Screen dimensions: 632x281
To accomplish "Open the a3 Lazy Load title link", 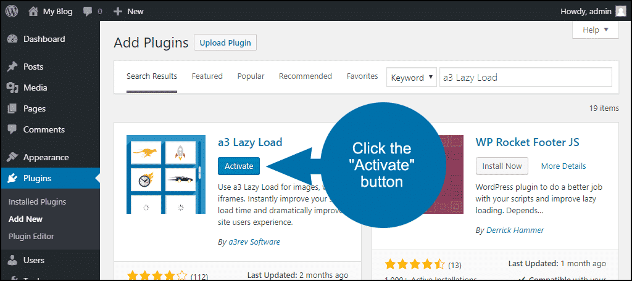I will pos(250,142).
